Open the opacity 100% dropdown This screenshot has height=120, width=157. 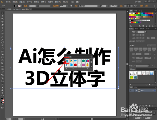click(67, 6)
